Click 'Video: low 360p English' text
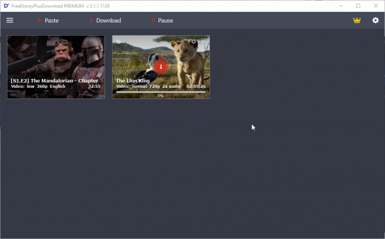This screenshot has width=385, height=239. [38, 87]
